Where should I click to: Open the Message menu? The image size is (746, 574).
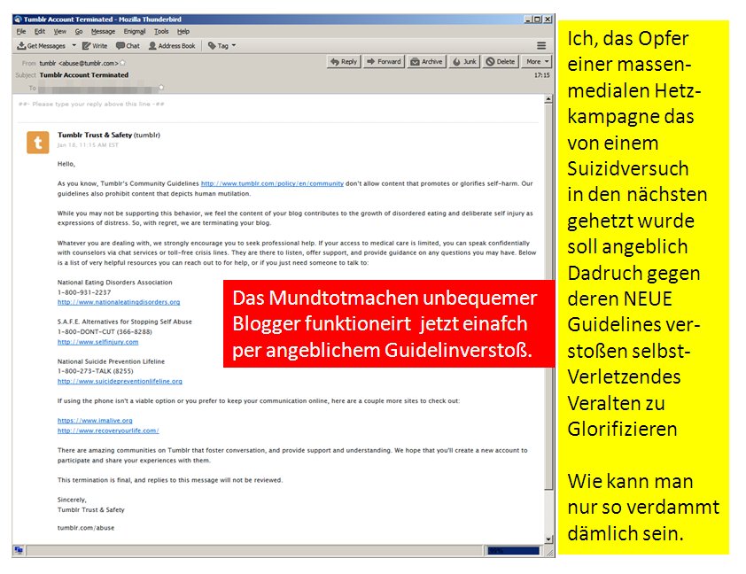[x=103, y=31]
